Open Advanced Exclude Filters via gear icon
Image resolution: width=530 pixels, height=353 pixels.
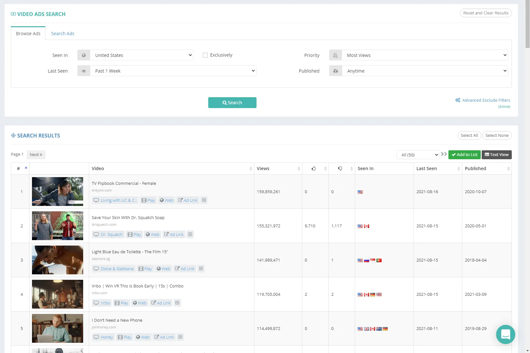(458, 100)
